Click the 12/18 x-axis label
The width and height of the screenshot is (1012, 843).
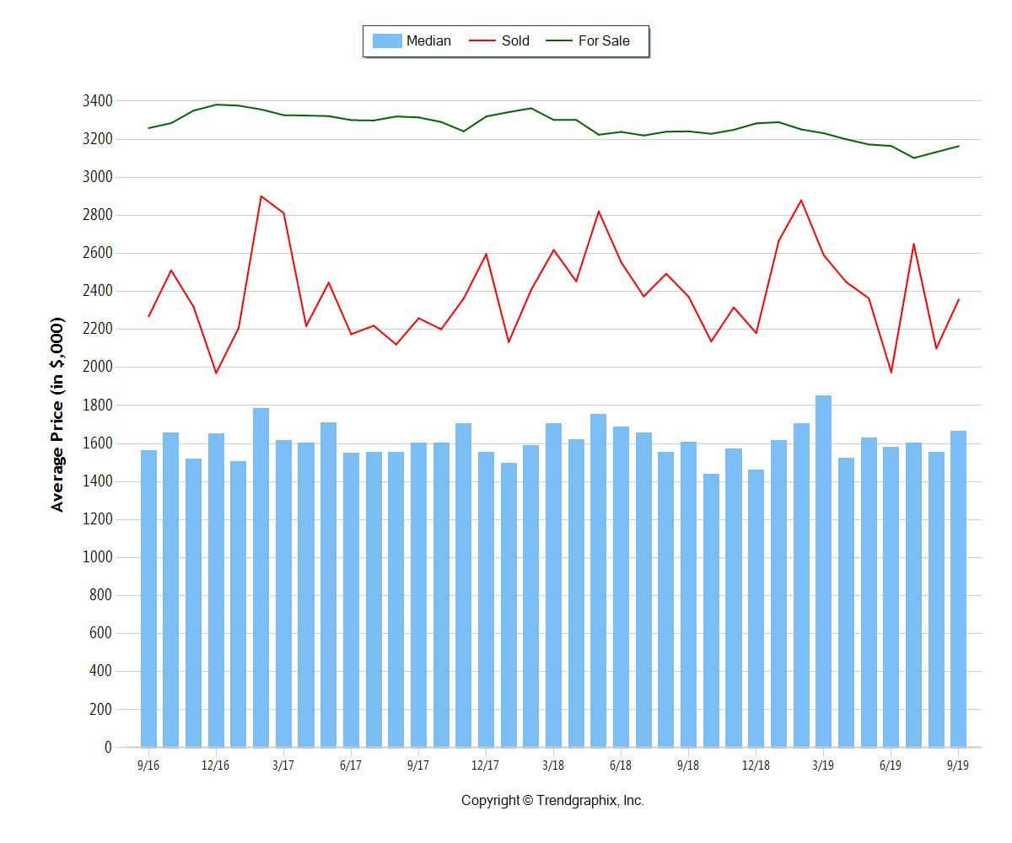coord(756,765)
